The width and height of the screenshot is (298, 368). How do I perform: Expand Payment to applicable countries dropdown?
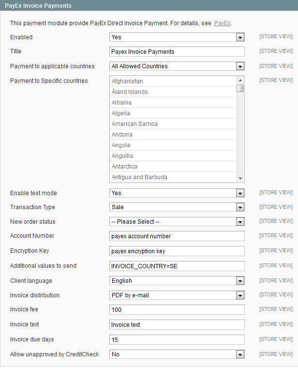tap(177, 66)
